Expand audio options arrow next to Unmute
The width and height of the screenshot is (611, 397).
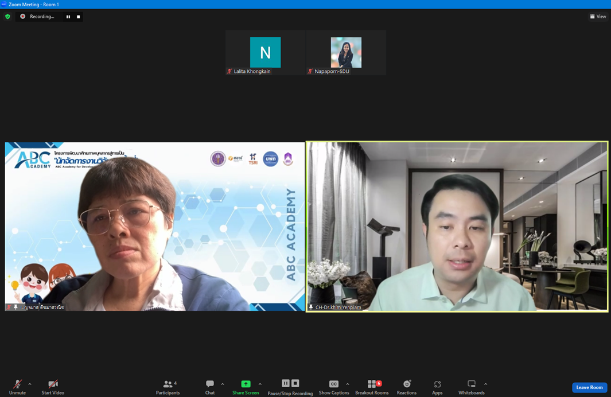pos(30,384)
